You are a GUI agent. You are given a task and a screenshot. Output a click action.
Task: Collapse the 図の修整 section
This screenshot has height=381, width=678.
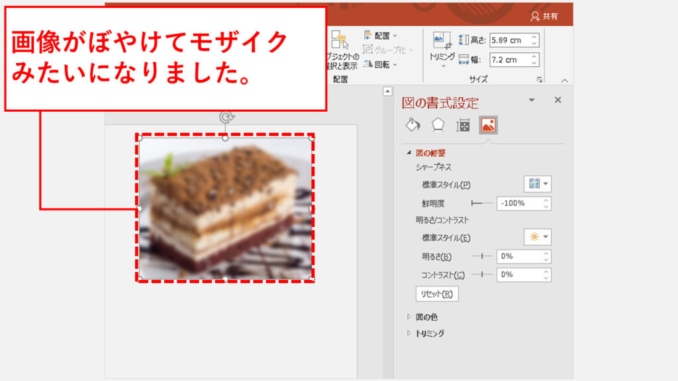pos(409,153)
